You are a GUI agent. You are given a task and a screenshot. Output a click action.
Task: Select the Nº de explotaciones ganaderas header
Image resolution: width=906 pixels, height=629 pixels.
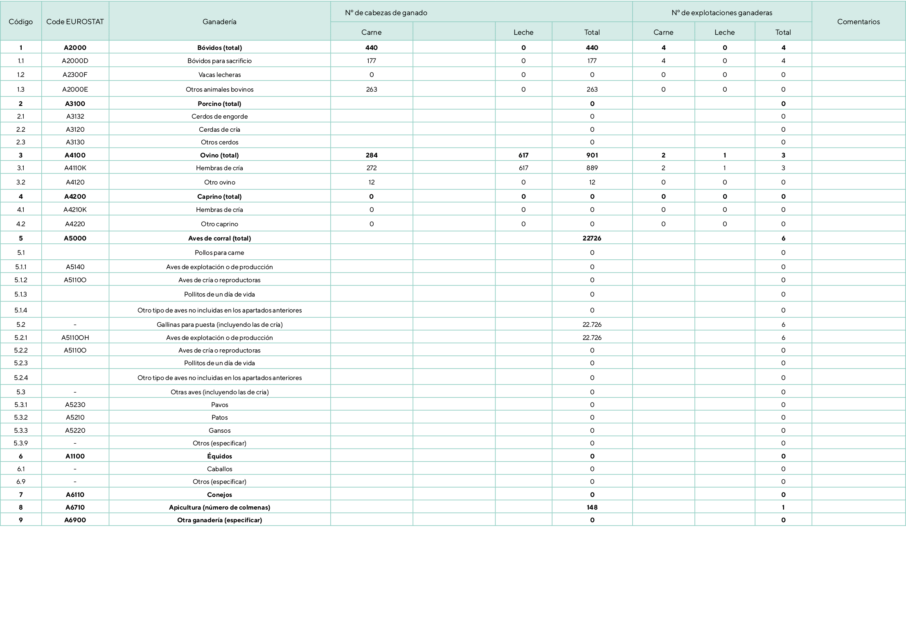click(x=721, y=13)
